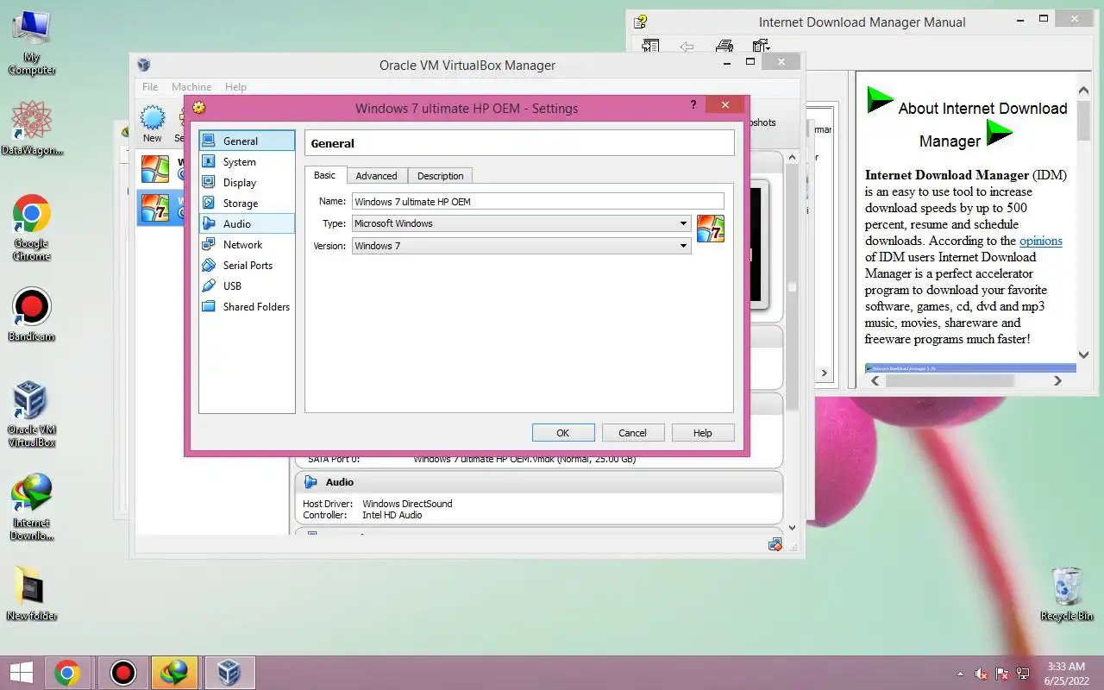Click the muted volume tray icon
This screenshot has width=1104, height=690.
(981, 673)
